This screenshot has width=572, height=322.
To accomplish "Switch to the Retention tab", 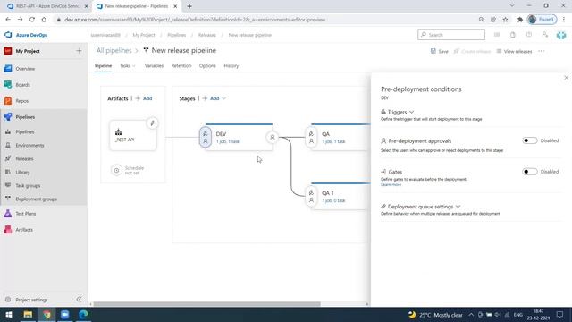I will [x=181, y=66].
